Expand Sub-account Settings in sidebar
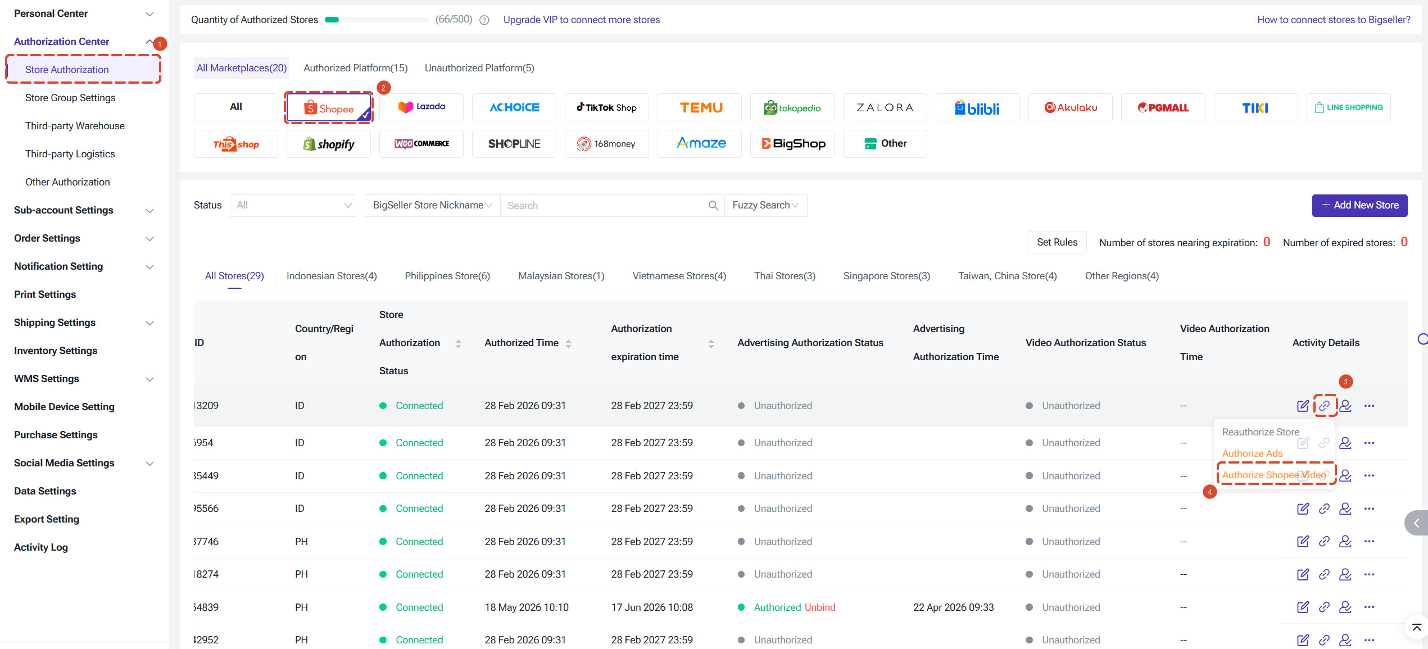This screenshot has width=1428, height=649. [84, 210]
